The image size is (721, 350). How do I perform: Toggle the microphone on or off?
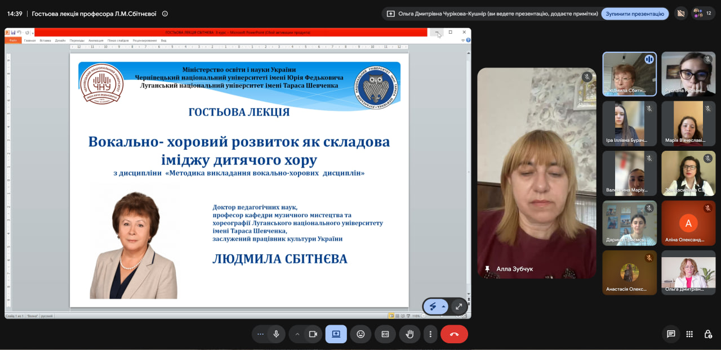pyautogui.click(x=276, y=334)
